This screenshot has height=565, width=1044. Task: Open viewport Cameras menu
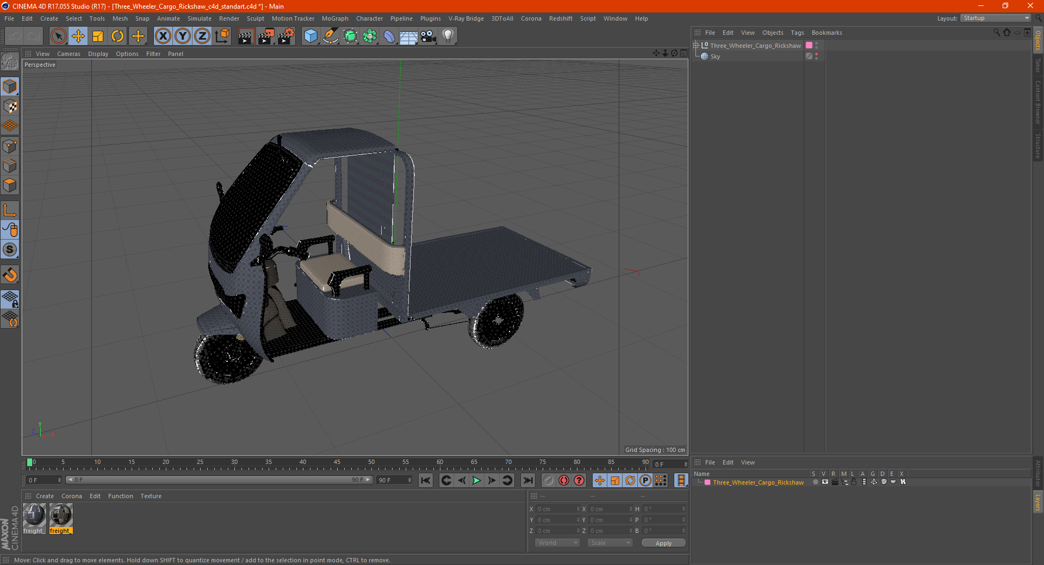69,54
